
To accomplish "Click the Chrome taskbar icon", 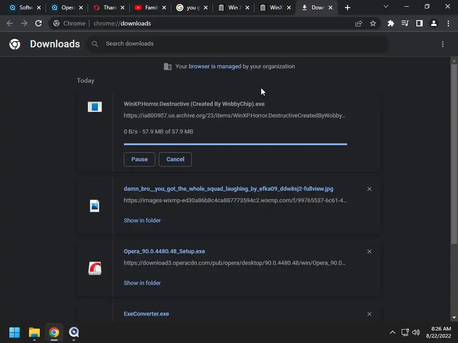I will [54, 332].
